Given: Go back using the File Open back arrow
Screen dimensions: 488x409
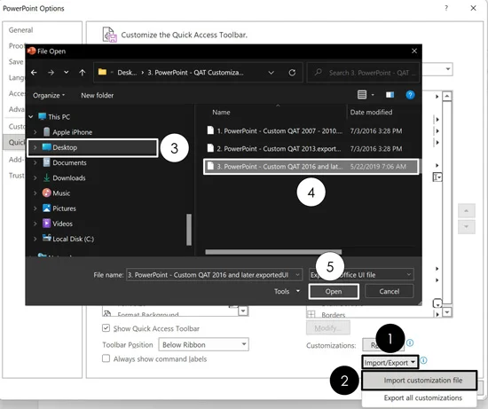Looking at the screenshot, I should [34, 73].
